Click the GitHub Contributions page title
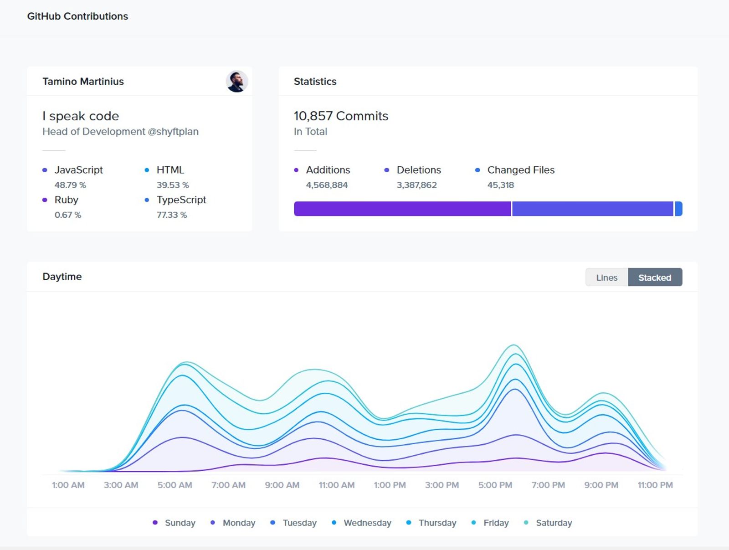 click(77, 16)
